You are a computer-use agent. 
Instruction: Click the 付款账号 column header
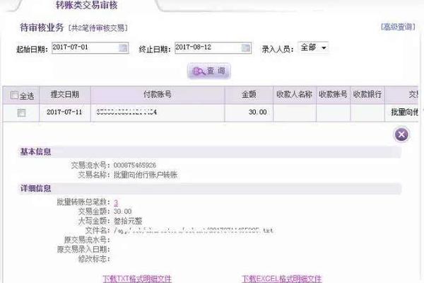[x=158, y=95]
